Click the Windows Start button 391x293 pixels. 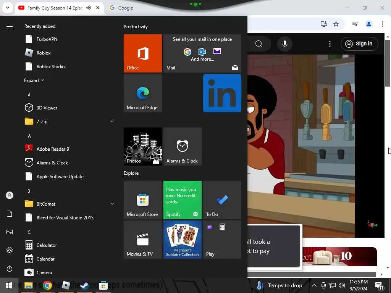(9, 285)
